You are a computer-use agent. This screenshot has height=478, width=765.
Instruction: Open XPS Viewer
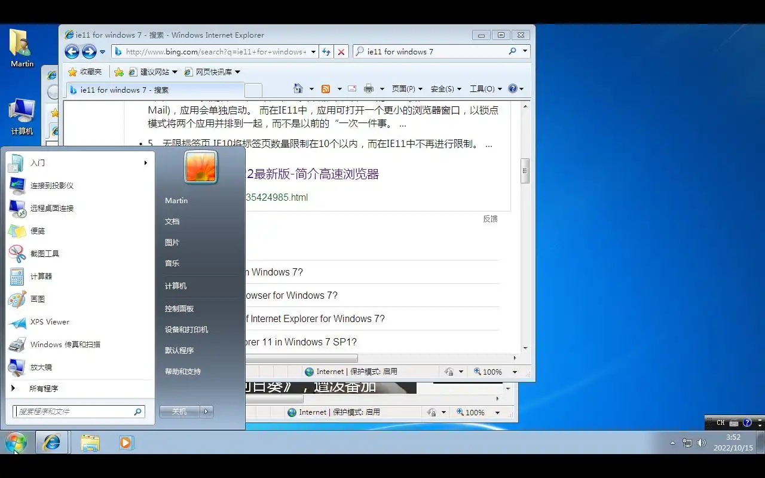tap(79, 321)
